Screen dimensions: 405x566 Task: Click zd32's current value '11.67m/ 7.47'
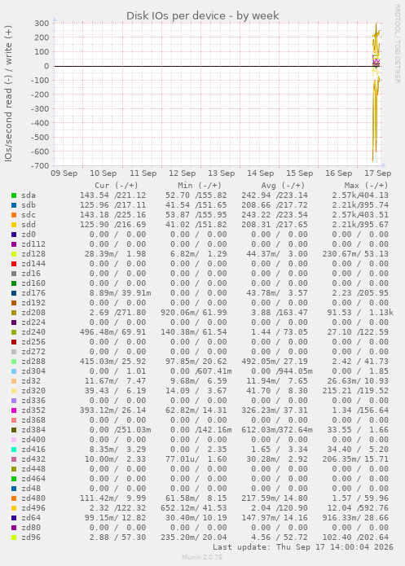tap(115, 381)
